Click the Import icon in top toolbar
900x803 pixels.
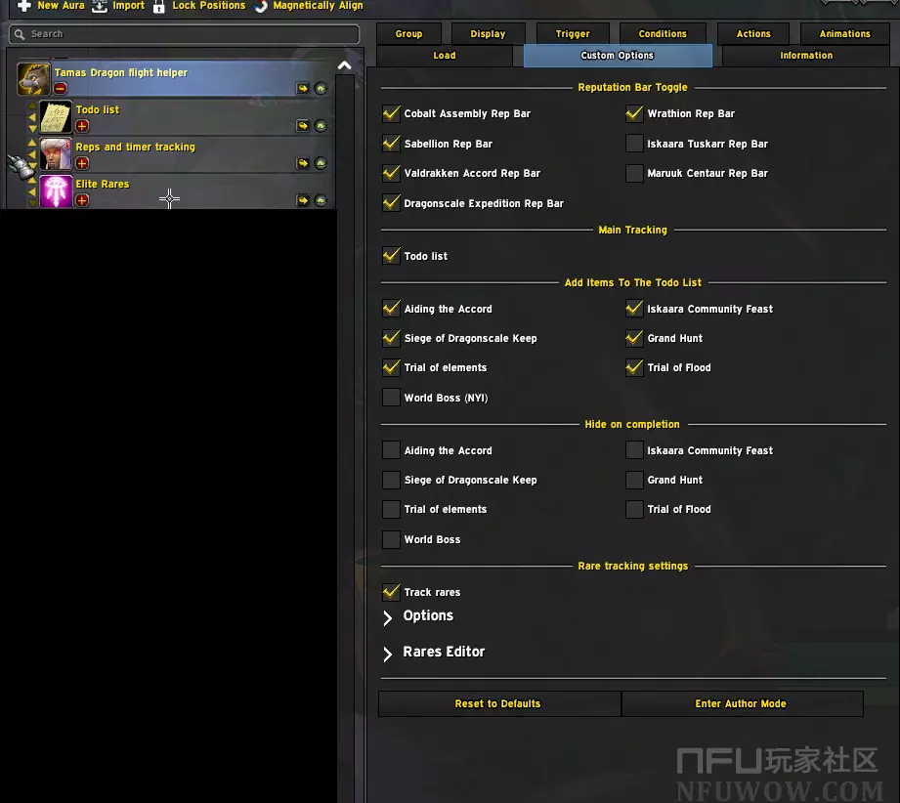(100, 6)
